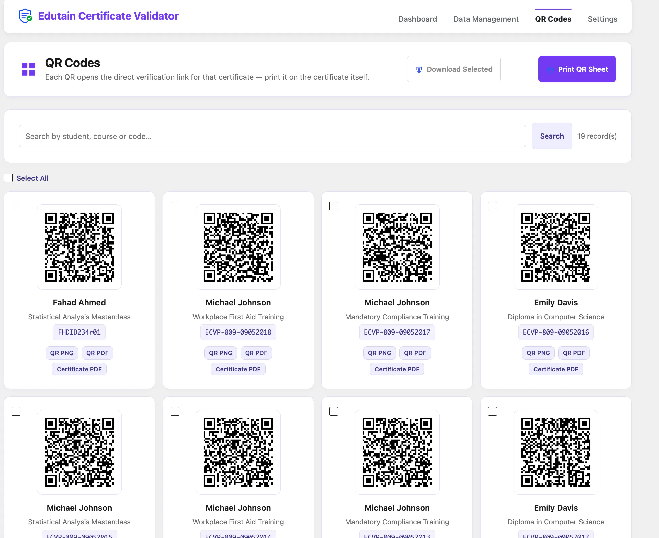
Task: Tick the ECVP-809-09052012 card checkbox
Action: pos(493,411)
